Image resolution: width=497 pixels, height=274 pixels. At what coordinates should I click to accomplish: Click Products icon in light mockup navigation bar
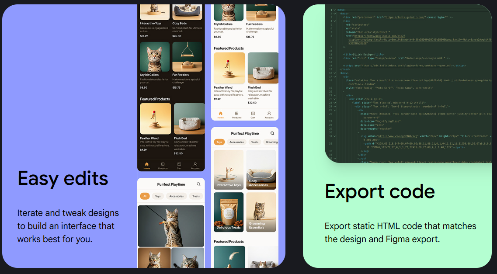point(236,114)
